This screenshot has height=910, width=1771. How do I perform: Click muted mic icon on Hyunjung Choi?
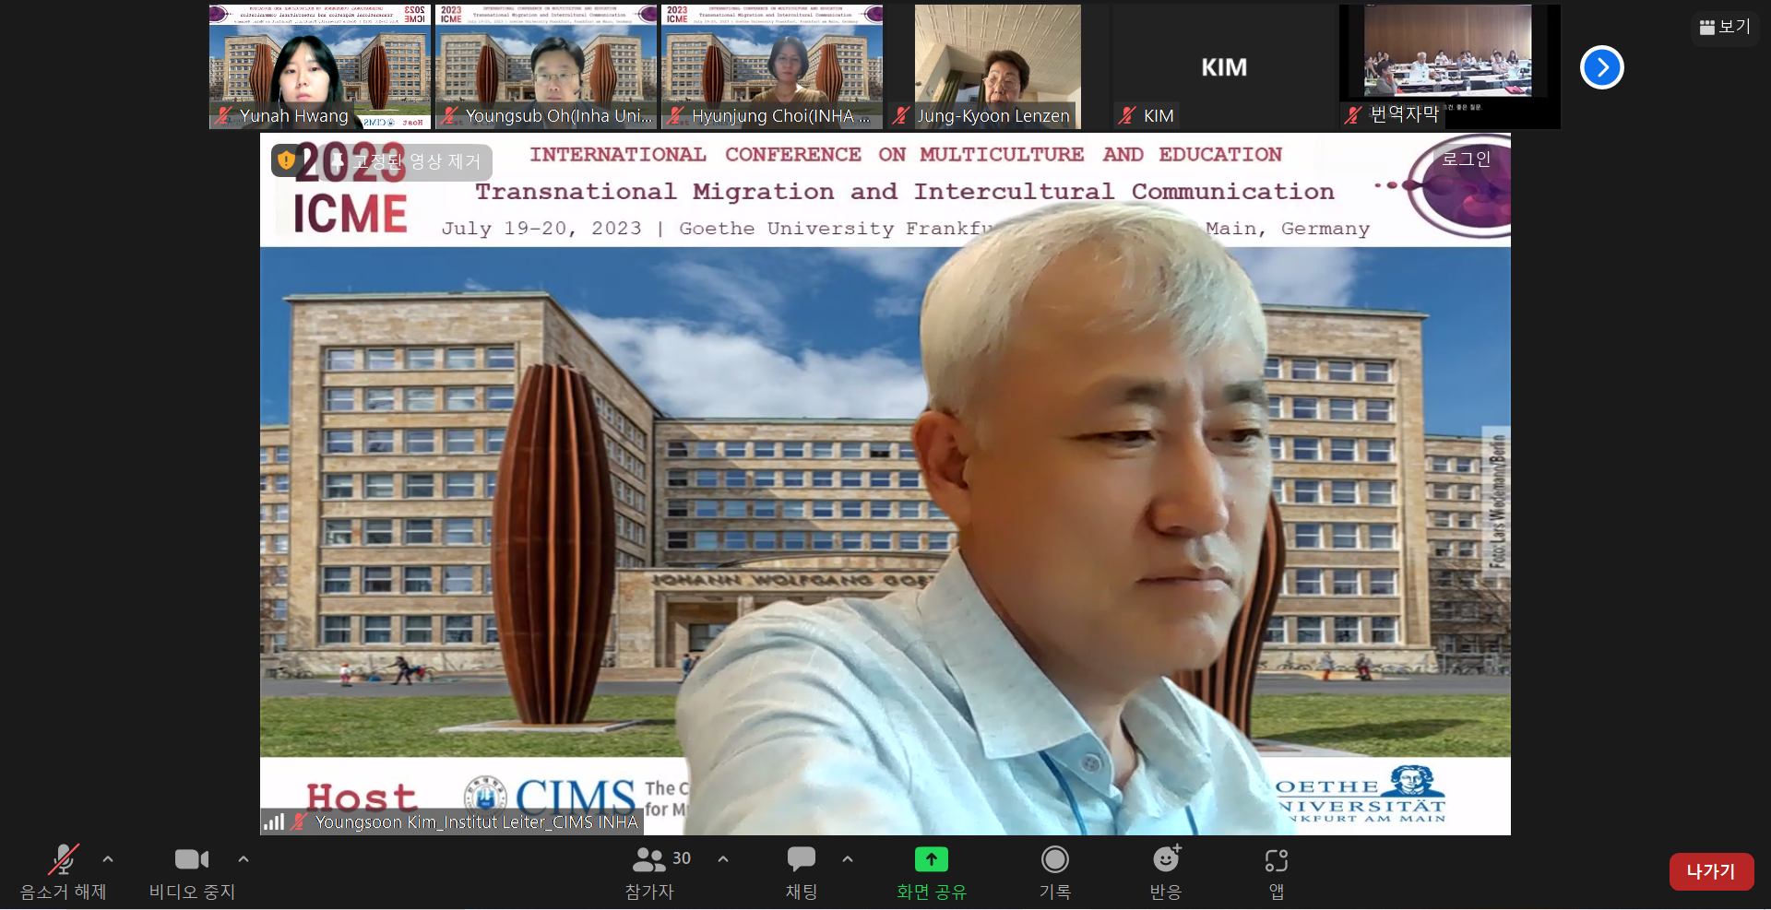pos(675,115)
